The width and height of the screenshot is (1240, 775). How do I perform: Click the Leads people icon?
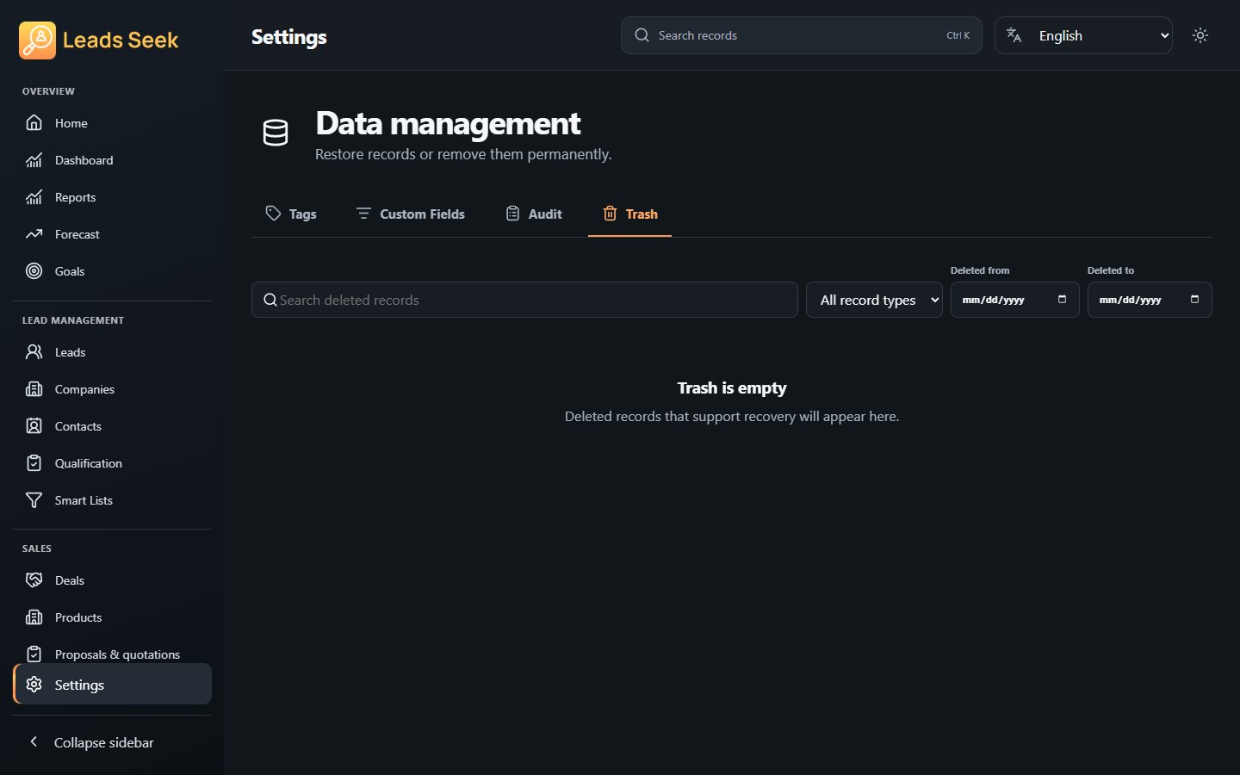(34, 352)
